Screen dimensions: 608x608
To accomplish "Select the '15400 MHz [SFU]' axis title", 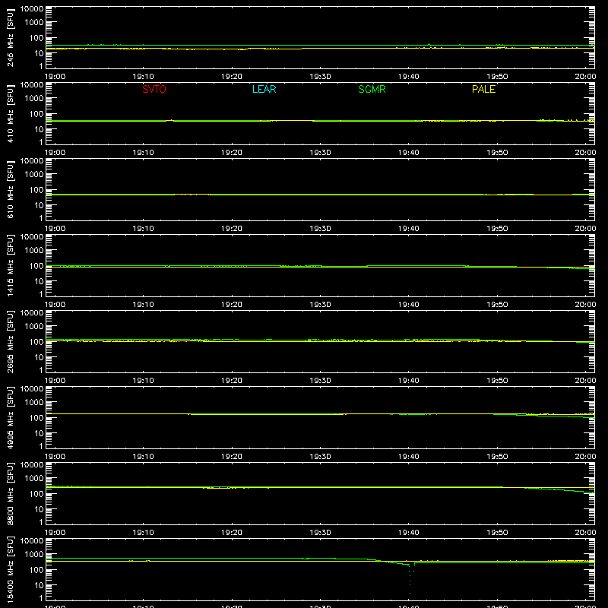I will click(x=11, y=569).
